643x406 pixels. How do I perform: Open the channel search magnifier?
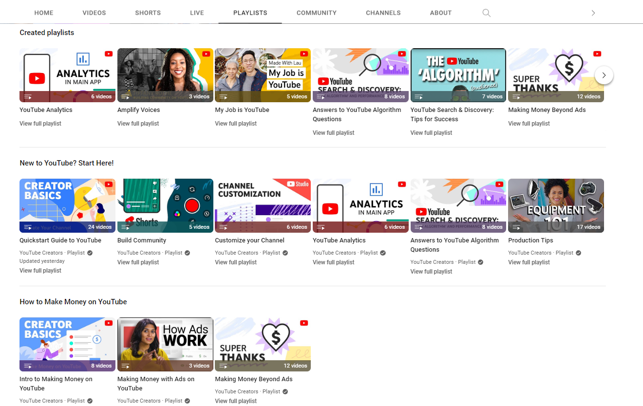[x=486, y=13]
